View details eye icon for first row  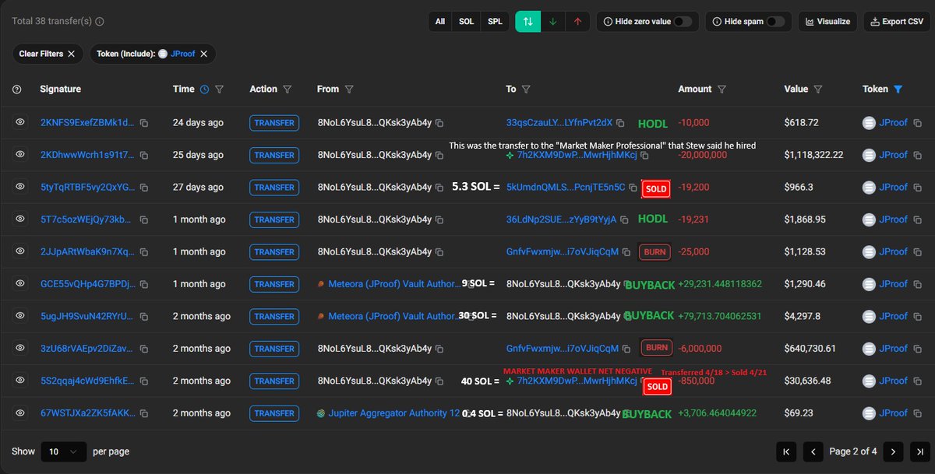[x=20, y=122]
